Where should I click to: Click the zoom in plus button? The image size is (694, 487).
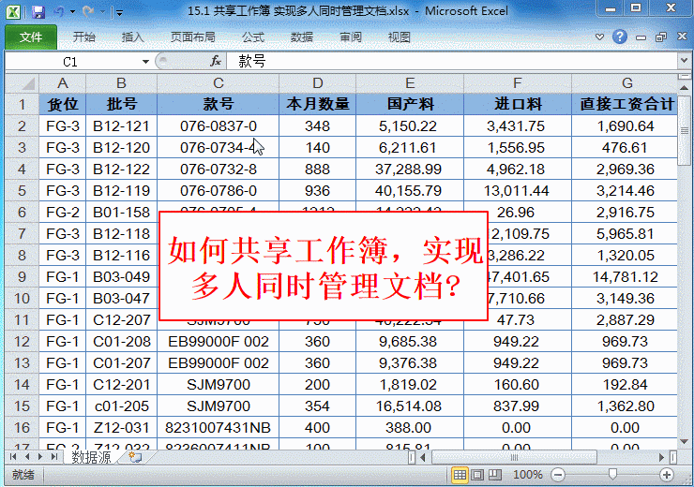tap(667, 475)
